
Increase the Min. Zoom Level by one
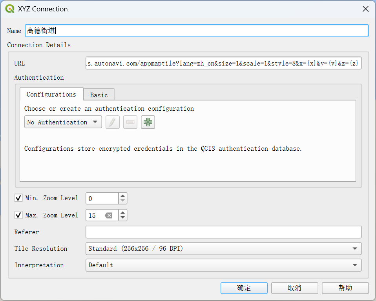123,196
